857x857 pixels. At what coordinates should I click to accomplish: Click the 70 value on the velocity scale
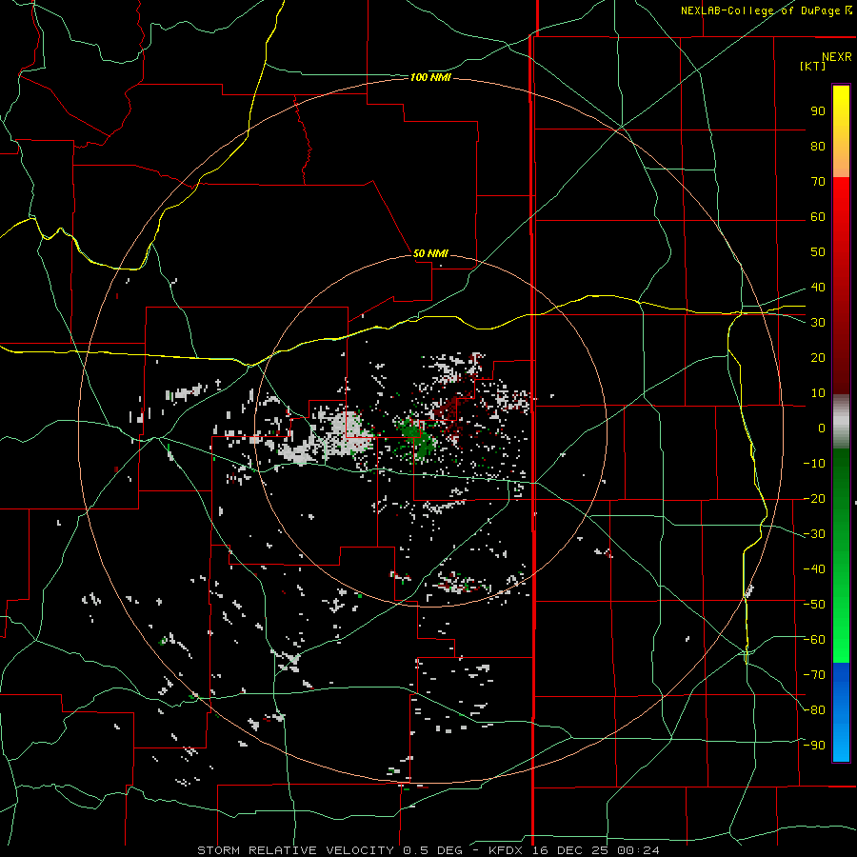point(818,182)
